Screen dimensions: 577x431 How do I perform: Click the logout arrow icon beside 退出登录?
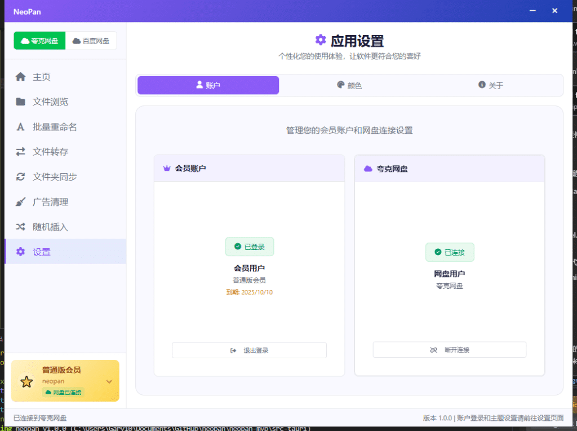click(x=233, y=350)
